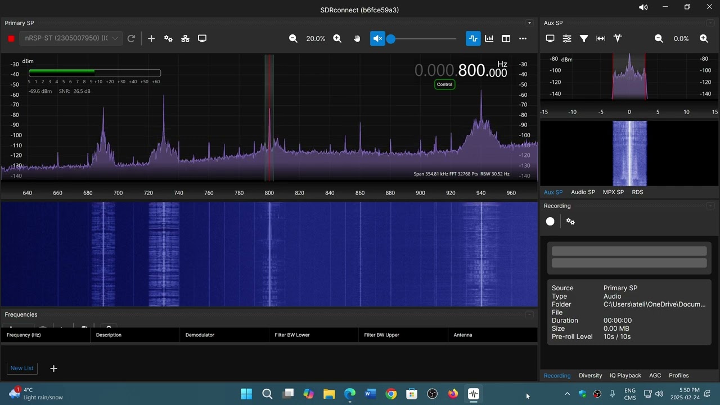
Task: Open the more options ellipsis menu
Action: coord(523,38)
